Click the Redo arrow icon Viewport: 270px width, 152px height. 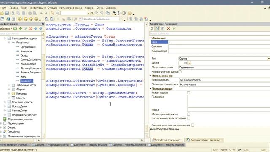pos(46,13)
